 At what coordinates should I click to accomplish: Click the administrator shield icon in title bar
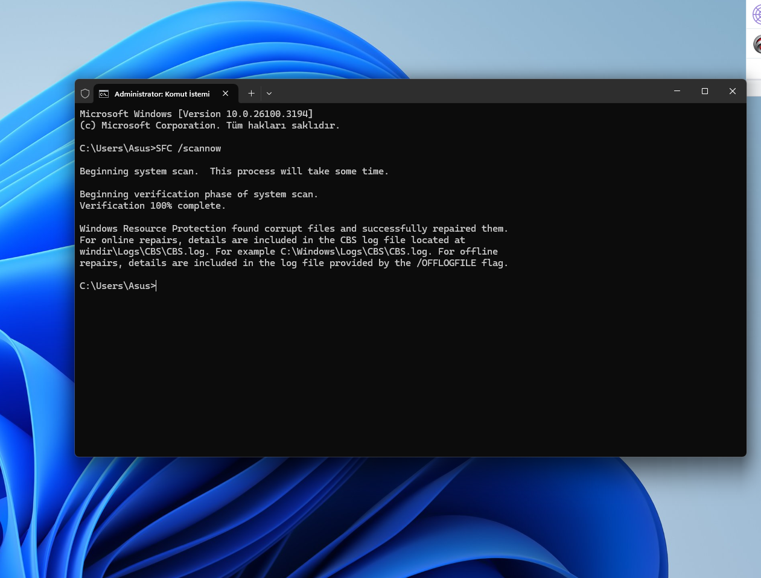[85, 94]
